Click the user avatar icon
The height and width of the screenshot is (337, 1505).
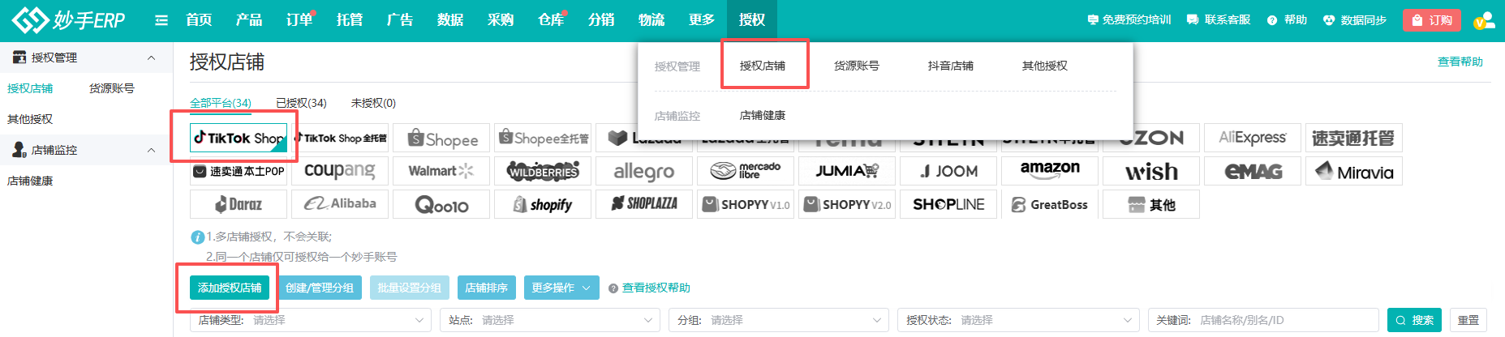1483,20
